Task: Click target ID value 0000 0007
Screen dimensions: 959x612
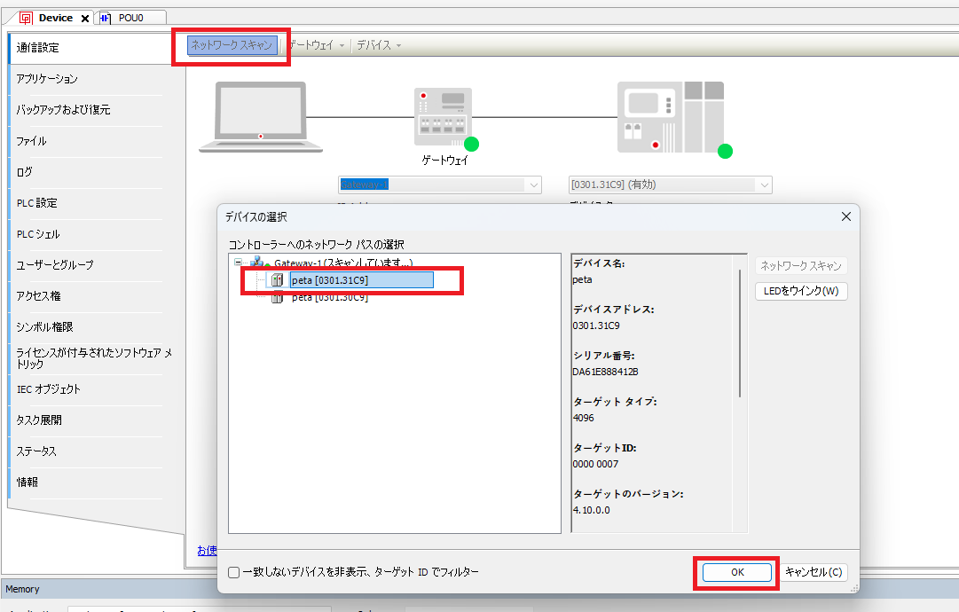Action: [595, 464]
